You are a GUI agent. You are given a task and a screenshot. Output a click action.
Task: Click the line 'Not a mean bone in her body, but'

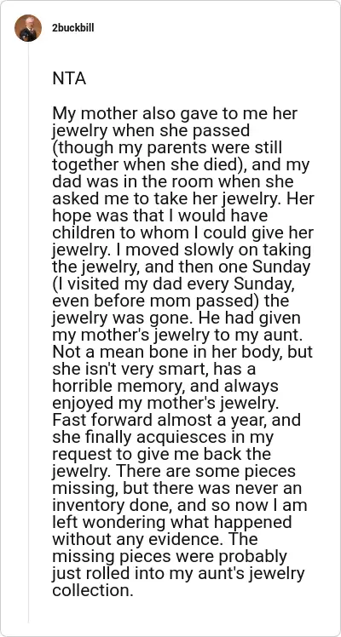pos(182,352)
